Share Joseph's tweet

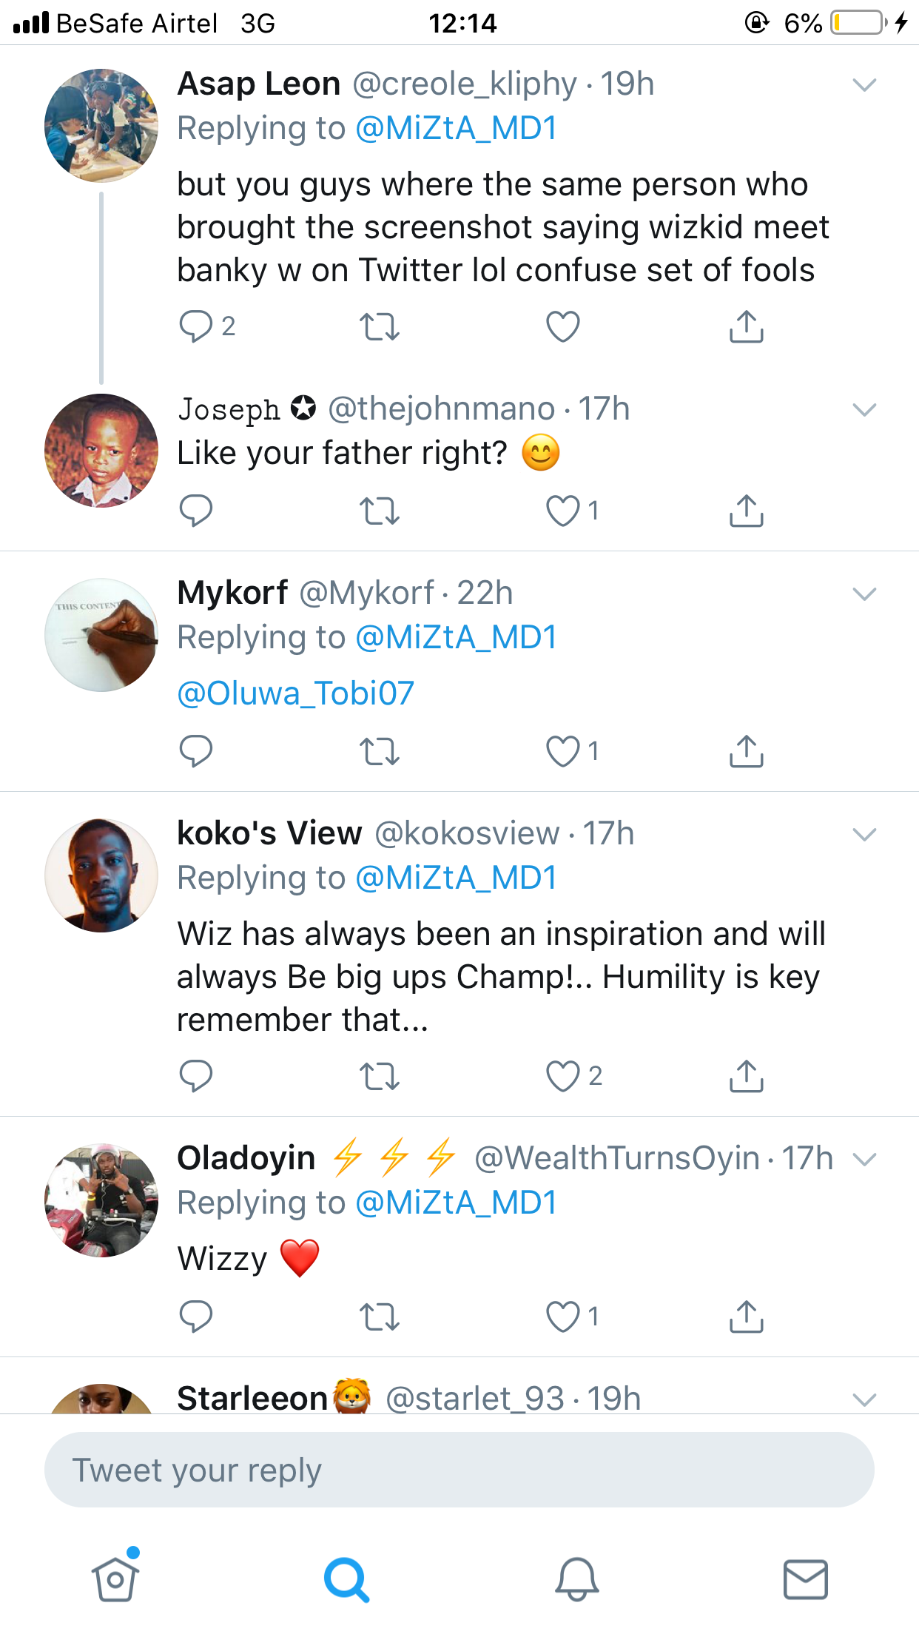(x=746, y=511)
